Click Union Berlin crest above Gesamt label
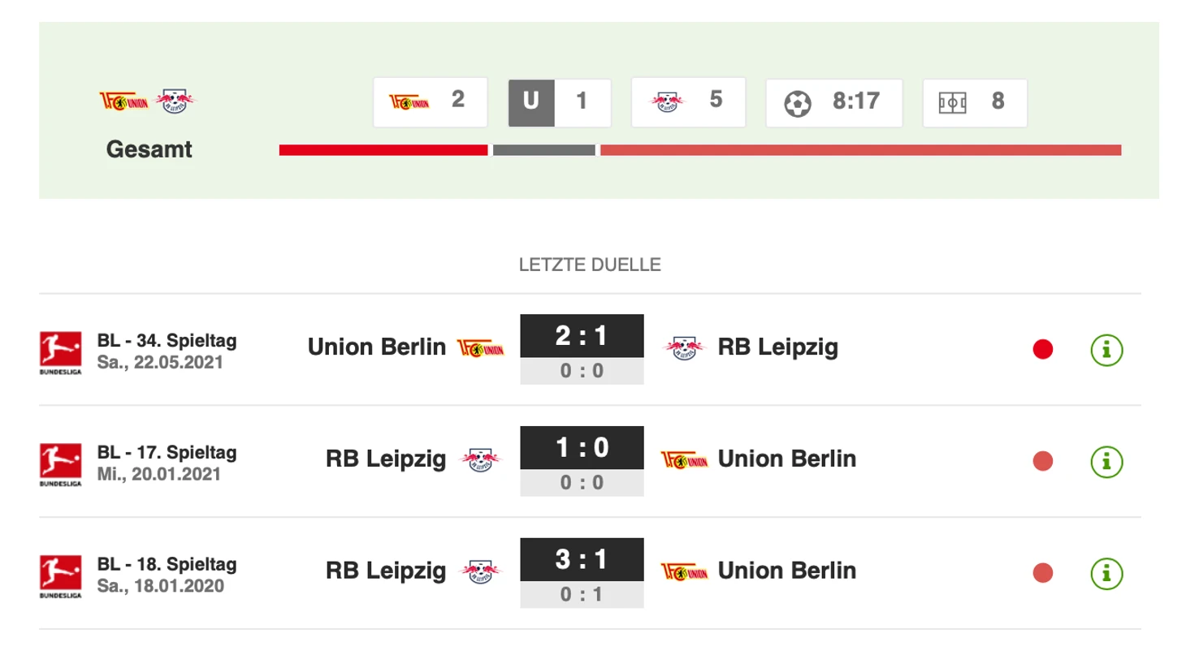 (123, 101)
